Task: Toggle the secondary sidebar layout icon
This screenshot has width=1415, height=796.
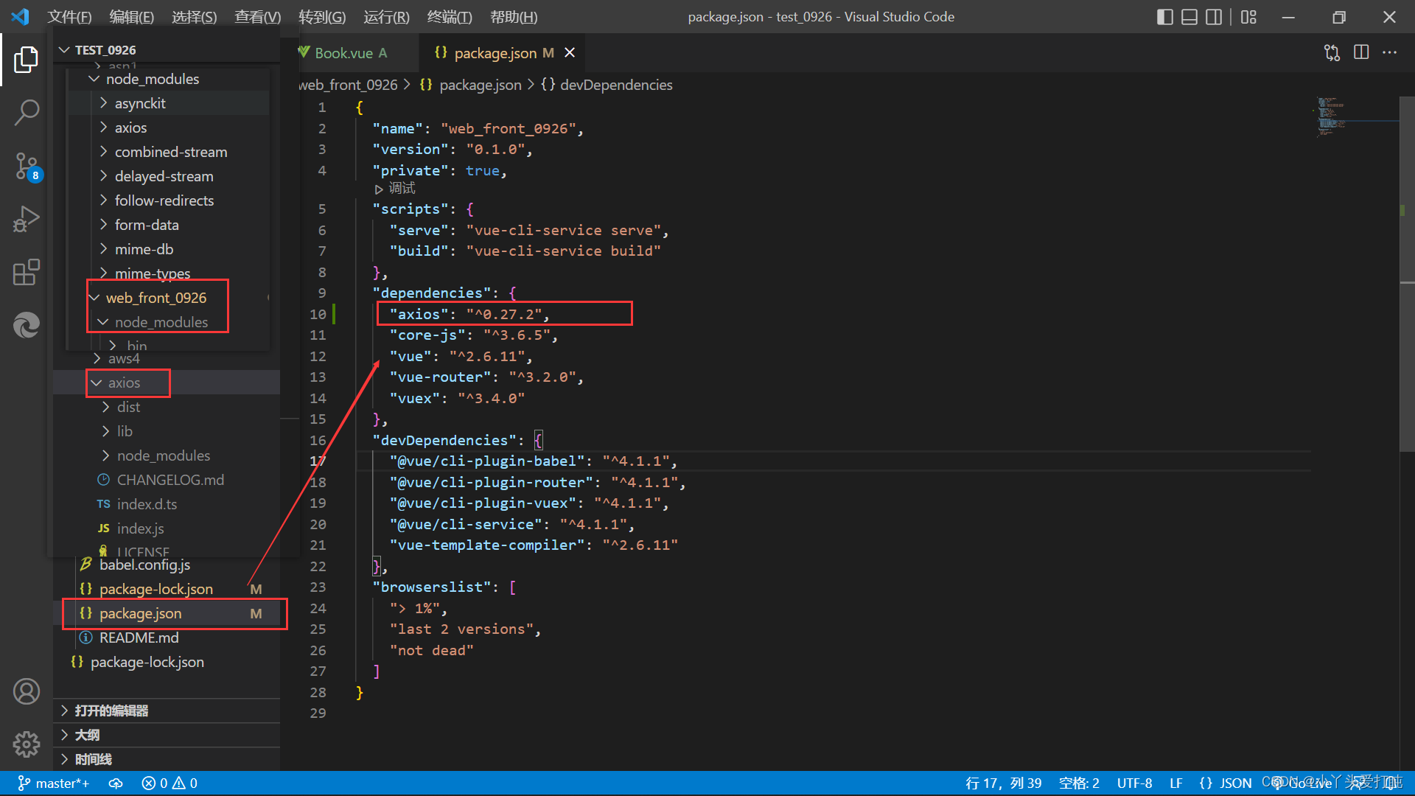Action: (x=1214, y=17)
